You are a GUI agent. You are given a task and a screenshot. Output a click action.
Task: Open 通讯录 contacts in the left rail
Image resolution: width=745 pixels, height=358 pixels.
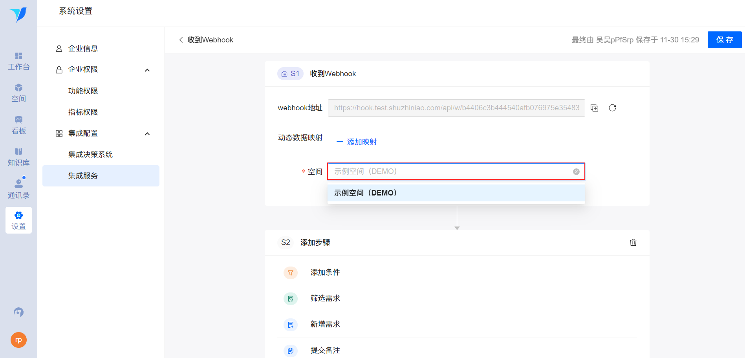click(x=18, y=189)
